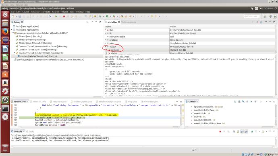The image size is (278, 156).
Task: Collapse the 'output' variable node
Action: pyautogui.click(x=106, y=46)
